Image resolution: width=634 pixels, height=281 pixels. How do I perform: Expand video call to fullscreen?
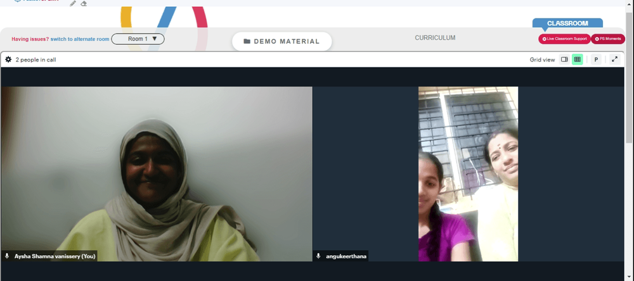pos(614,59)
